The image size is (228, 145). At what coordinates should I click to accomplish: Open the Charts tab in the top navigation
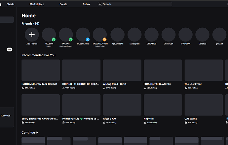point(10,4)
